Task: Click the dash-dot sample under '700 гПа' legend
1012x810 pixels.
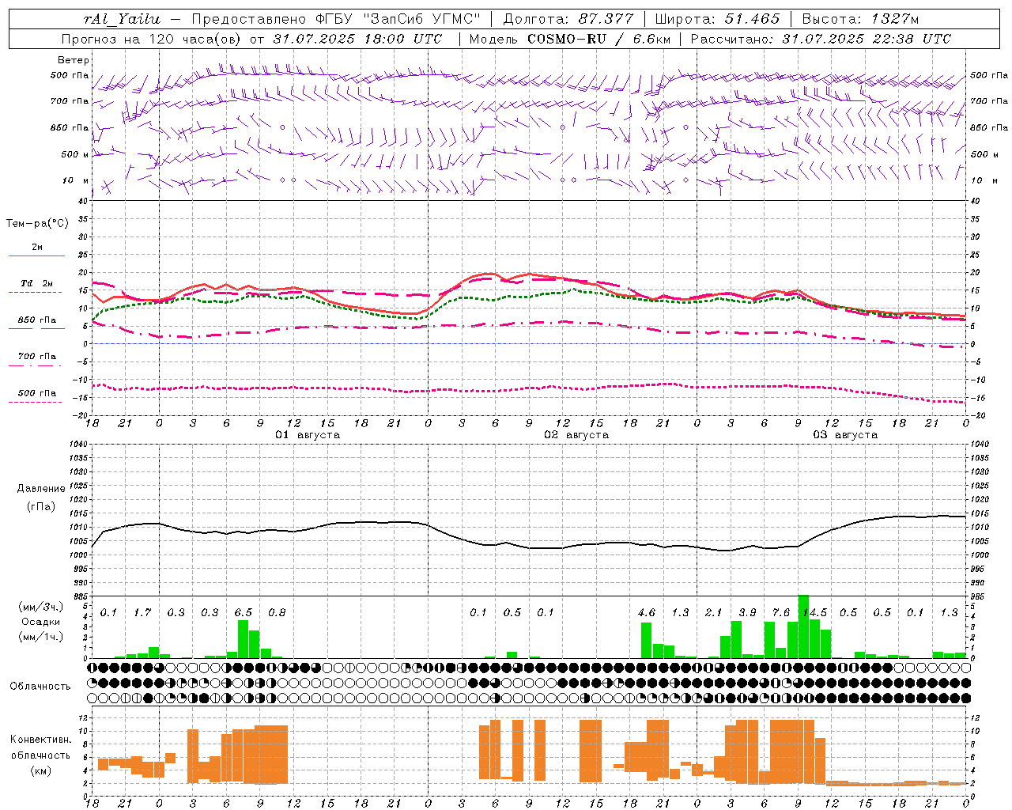Action: pyautogui.click(x=36, y=365)
